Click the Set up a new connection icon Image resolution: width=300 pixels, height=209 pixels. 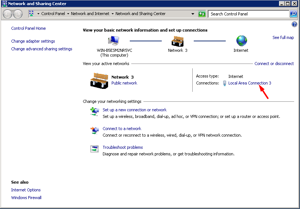click(x=94, y=112)
